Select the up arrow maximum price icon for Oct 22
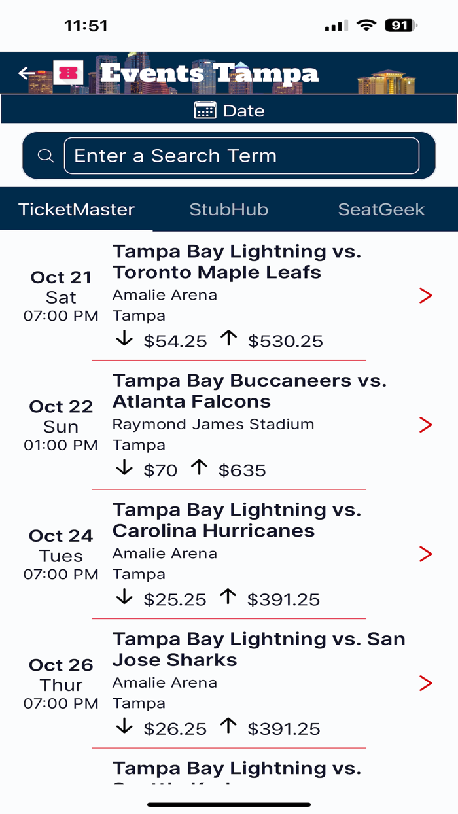Screen dimensions: 458x814 (x=200, y=467)
